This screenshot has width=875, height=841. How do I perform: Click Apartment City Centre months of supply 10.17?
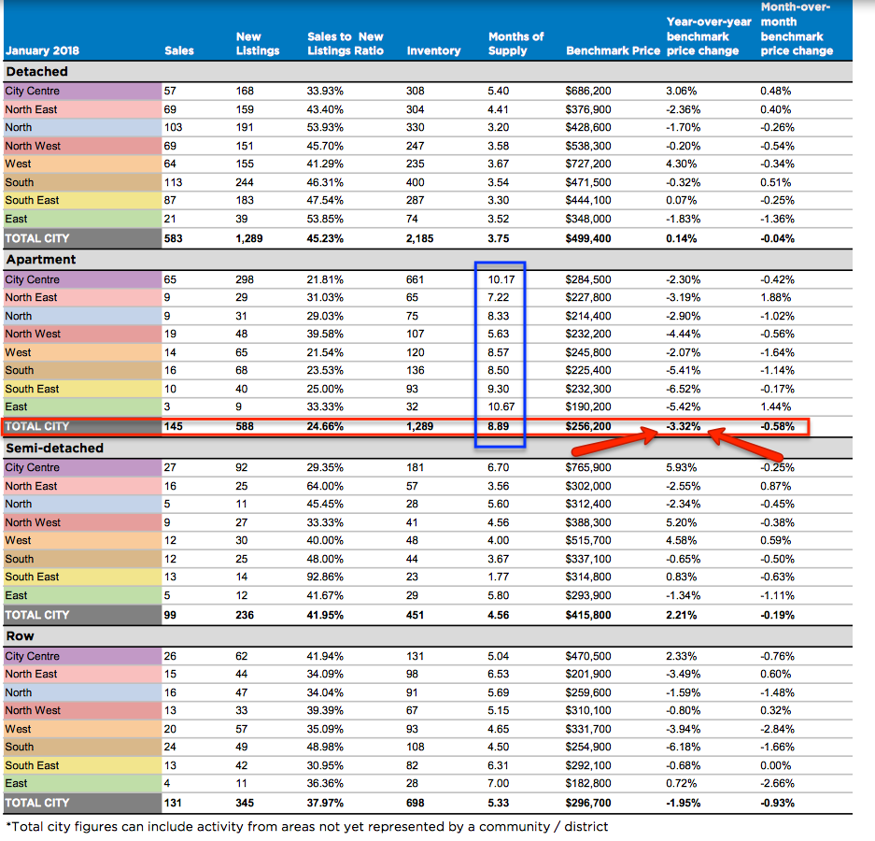click(501, 279)
